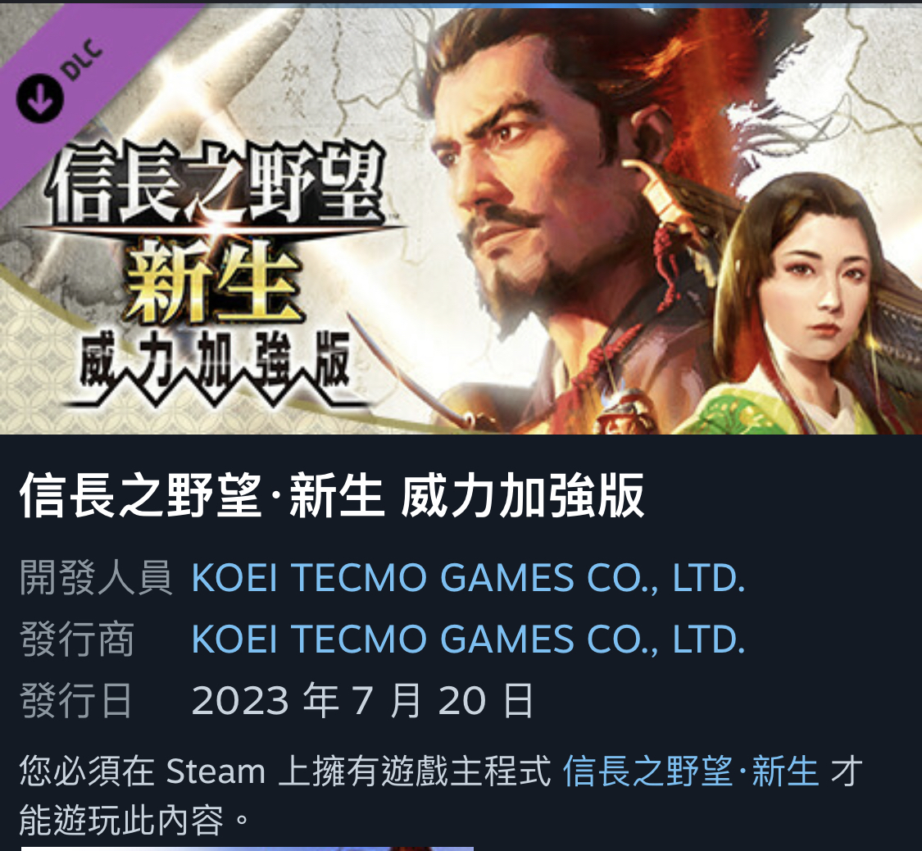Viewport: 922px width, 851px height.
Task: Select the page title 信長之野望·新生 威力加強版
Action: [332, 495]
